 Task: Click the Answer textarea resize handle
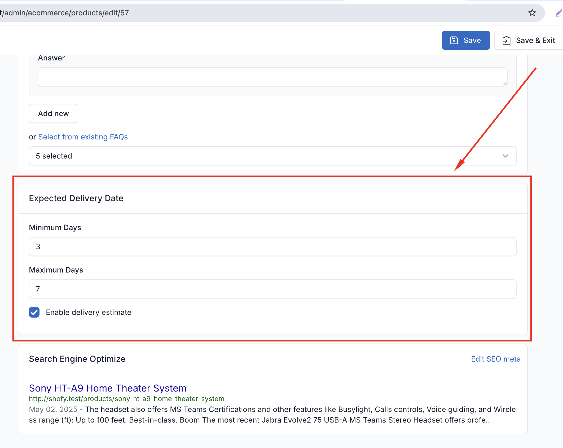coord(505,84)
